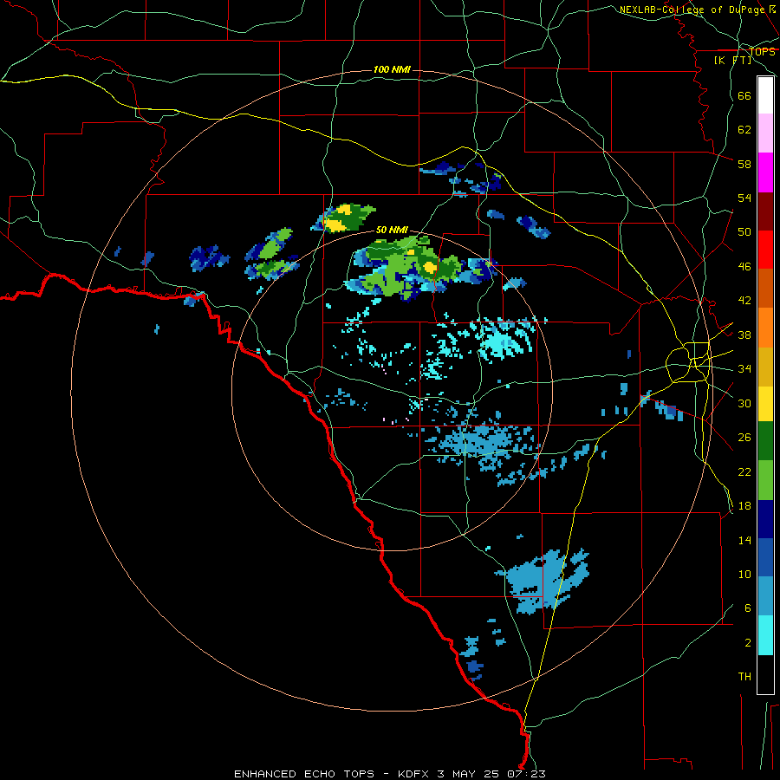
Task: Pick the navy blue legend swatch
Action: point(765,519)
